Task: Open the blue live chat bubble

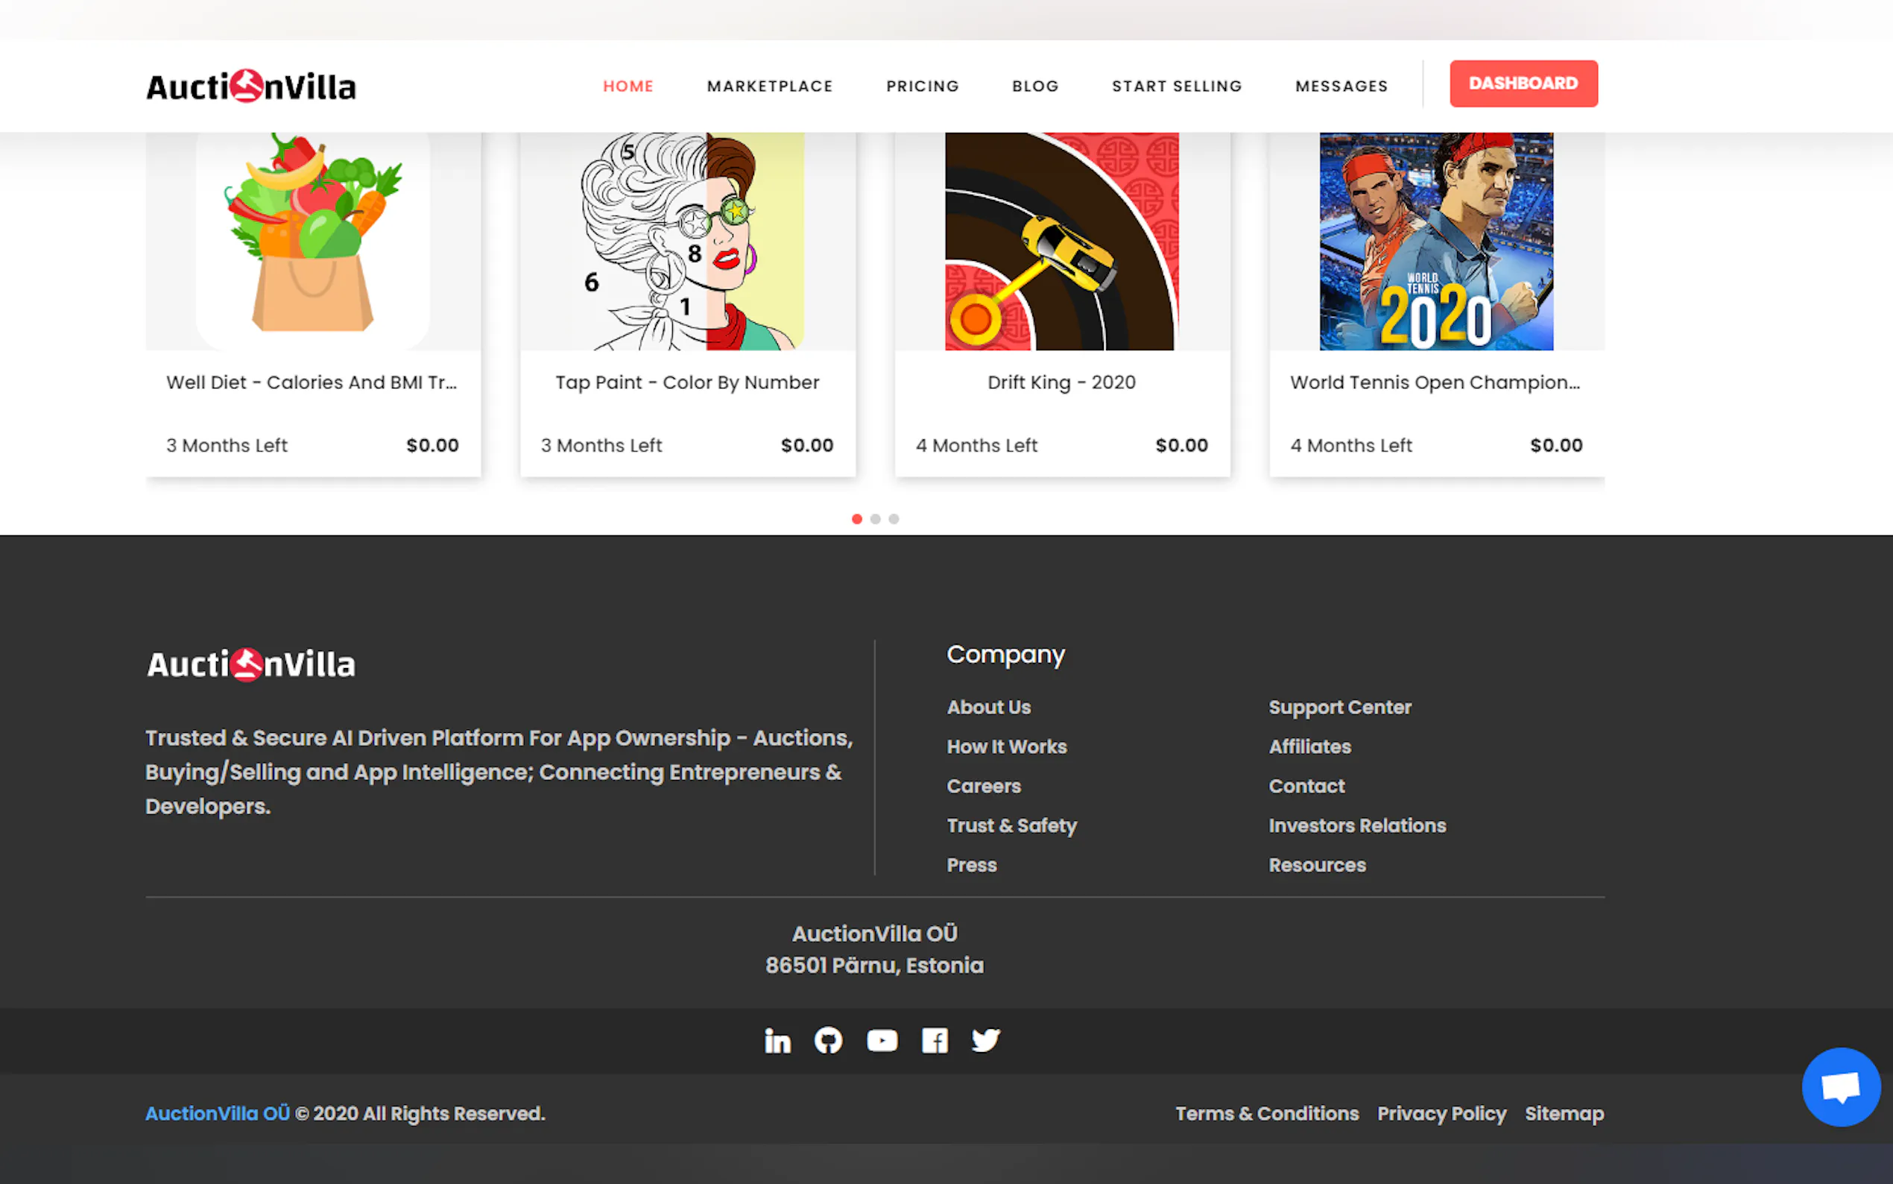Action: coord(1840,1087)
